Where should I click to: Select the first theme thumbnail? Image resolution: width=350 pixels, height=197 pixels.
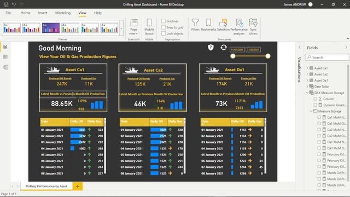pyautogui.click(x=12, y=28)
